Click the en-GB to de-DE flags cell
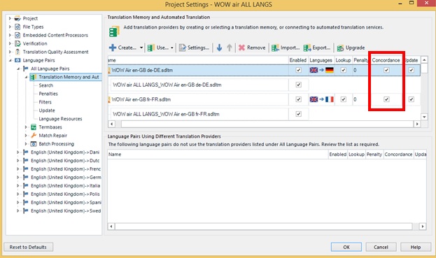The image size is (436, 258). pos(321,70)
